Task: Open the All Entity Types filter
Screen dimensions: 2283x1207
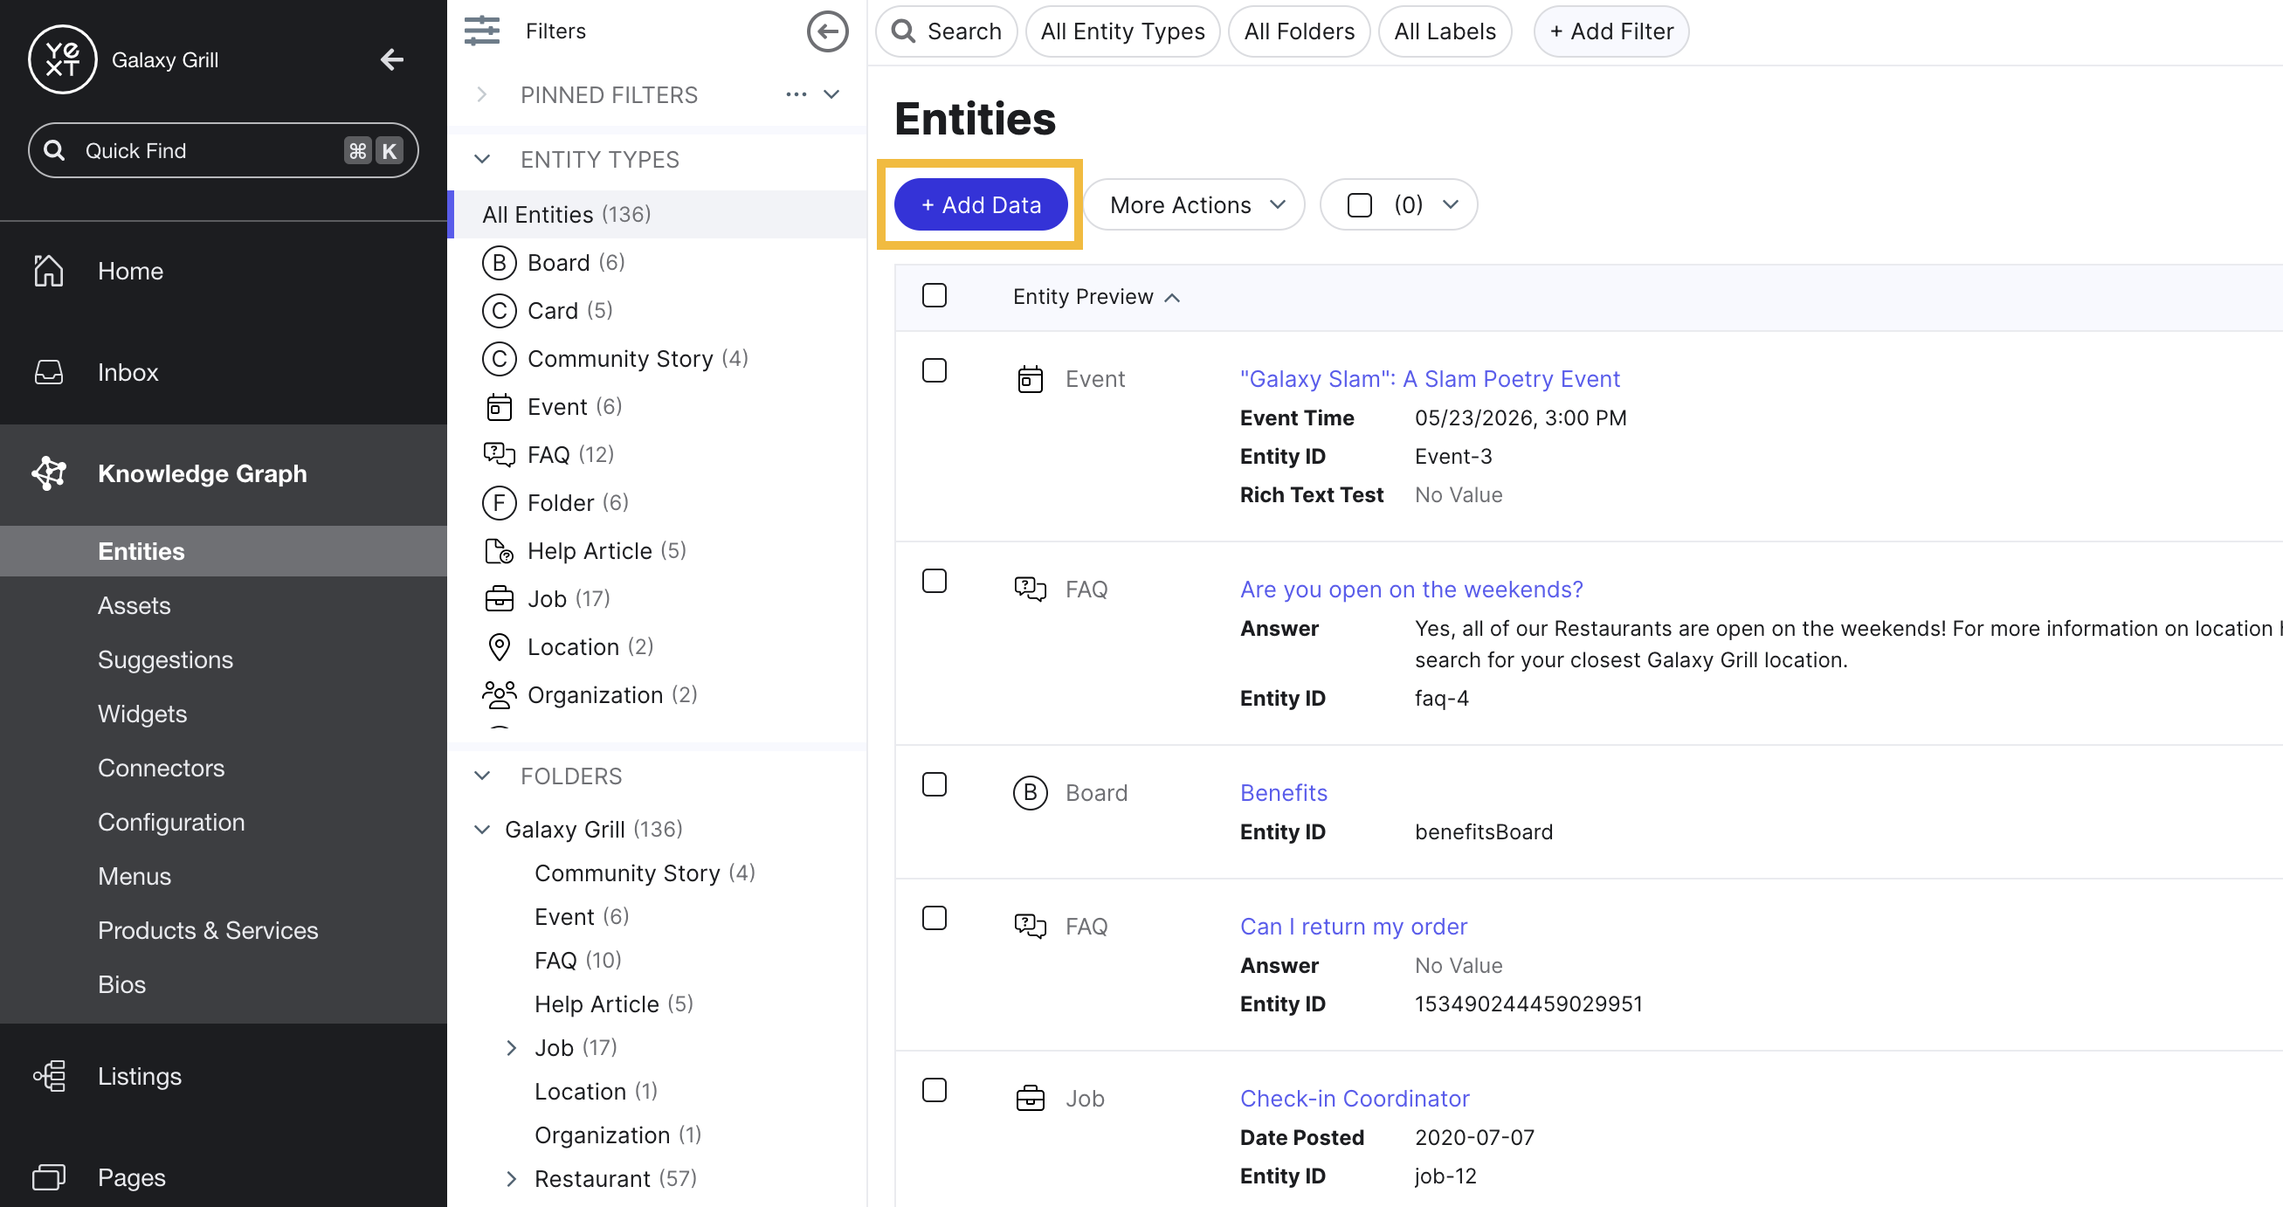Action: tap(1122, 31)
